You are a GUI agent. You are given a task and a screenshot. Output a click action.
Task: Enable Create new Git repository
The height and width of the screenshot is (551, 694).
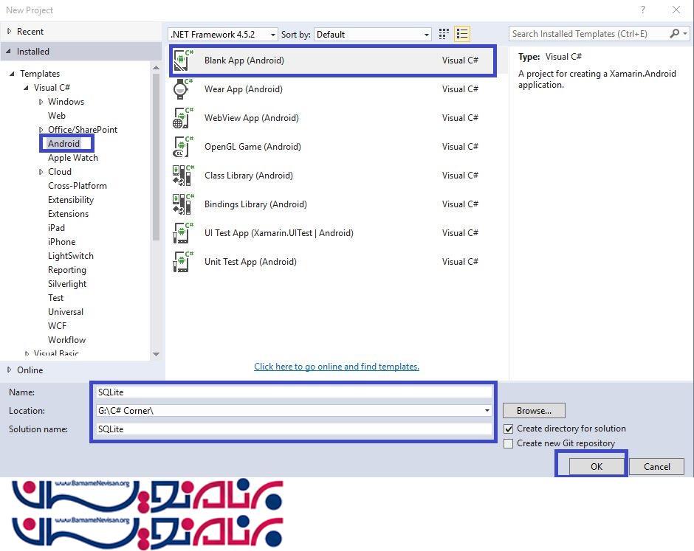coord(508,443)
